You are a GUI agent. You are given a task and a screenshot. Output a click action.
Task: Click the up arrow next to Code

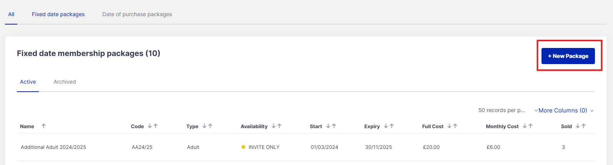(156, 126)
